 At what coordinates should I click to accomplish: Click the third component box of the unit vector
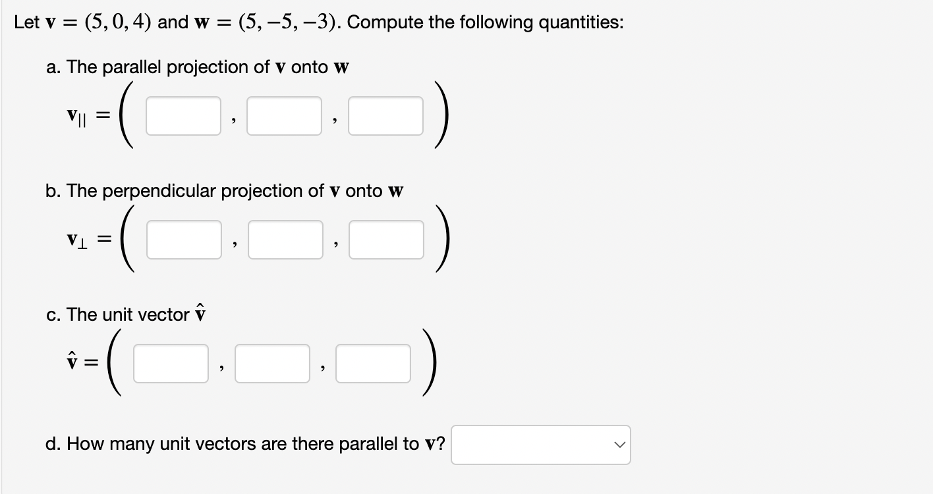click(x=374, y=362)
